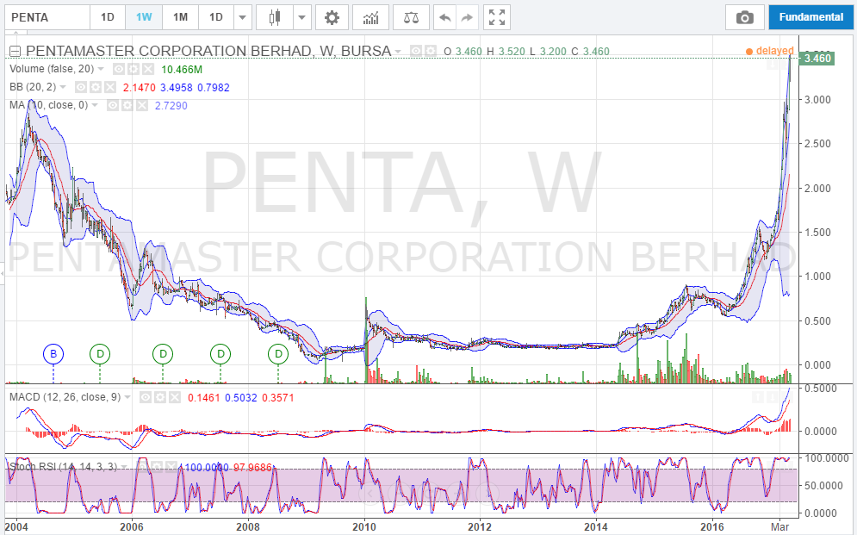Screen dimensions: 857x535
Task: Open the chart style dropdown arrow
Action: coord(301,17)
